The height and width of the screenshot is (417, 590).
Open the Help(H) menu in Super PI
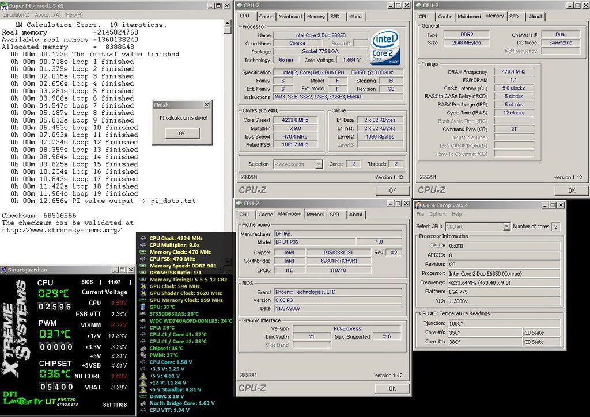(74, 14)
